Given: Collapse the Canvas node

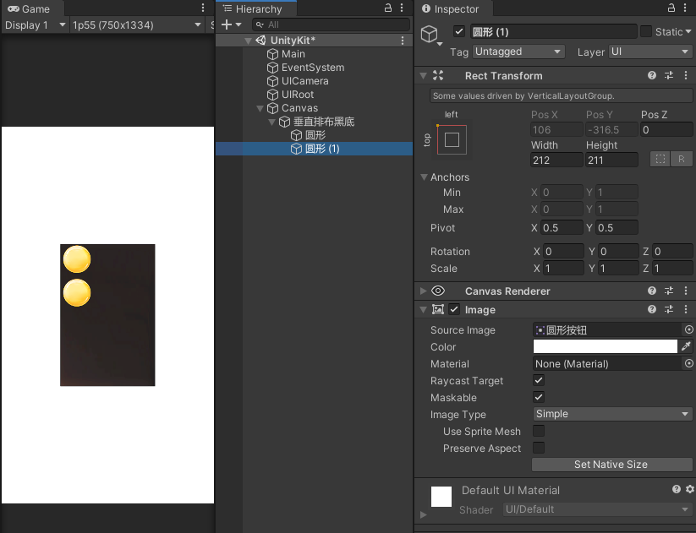Looking at the screenshot, I should click(260, 108).
